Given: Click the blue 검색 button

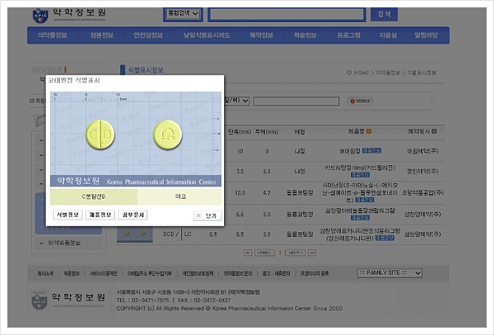Looking at the screenshot, I should (384, 14).
